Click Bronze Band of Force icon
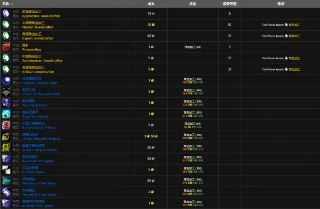The height and width of the screenshot is (209, 320). click(6, 125)
